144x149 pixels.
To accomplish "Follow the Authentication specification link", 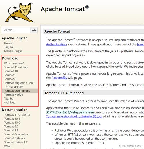I will point(56,44).
